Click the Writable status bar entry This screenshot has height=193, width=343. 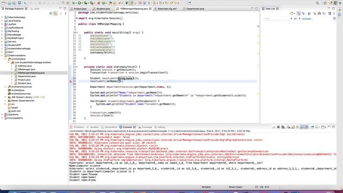206,187
